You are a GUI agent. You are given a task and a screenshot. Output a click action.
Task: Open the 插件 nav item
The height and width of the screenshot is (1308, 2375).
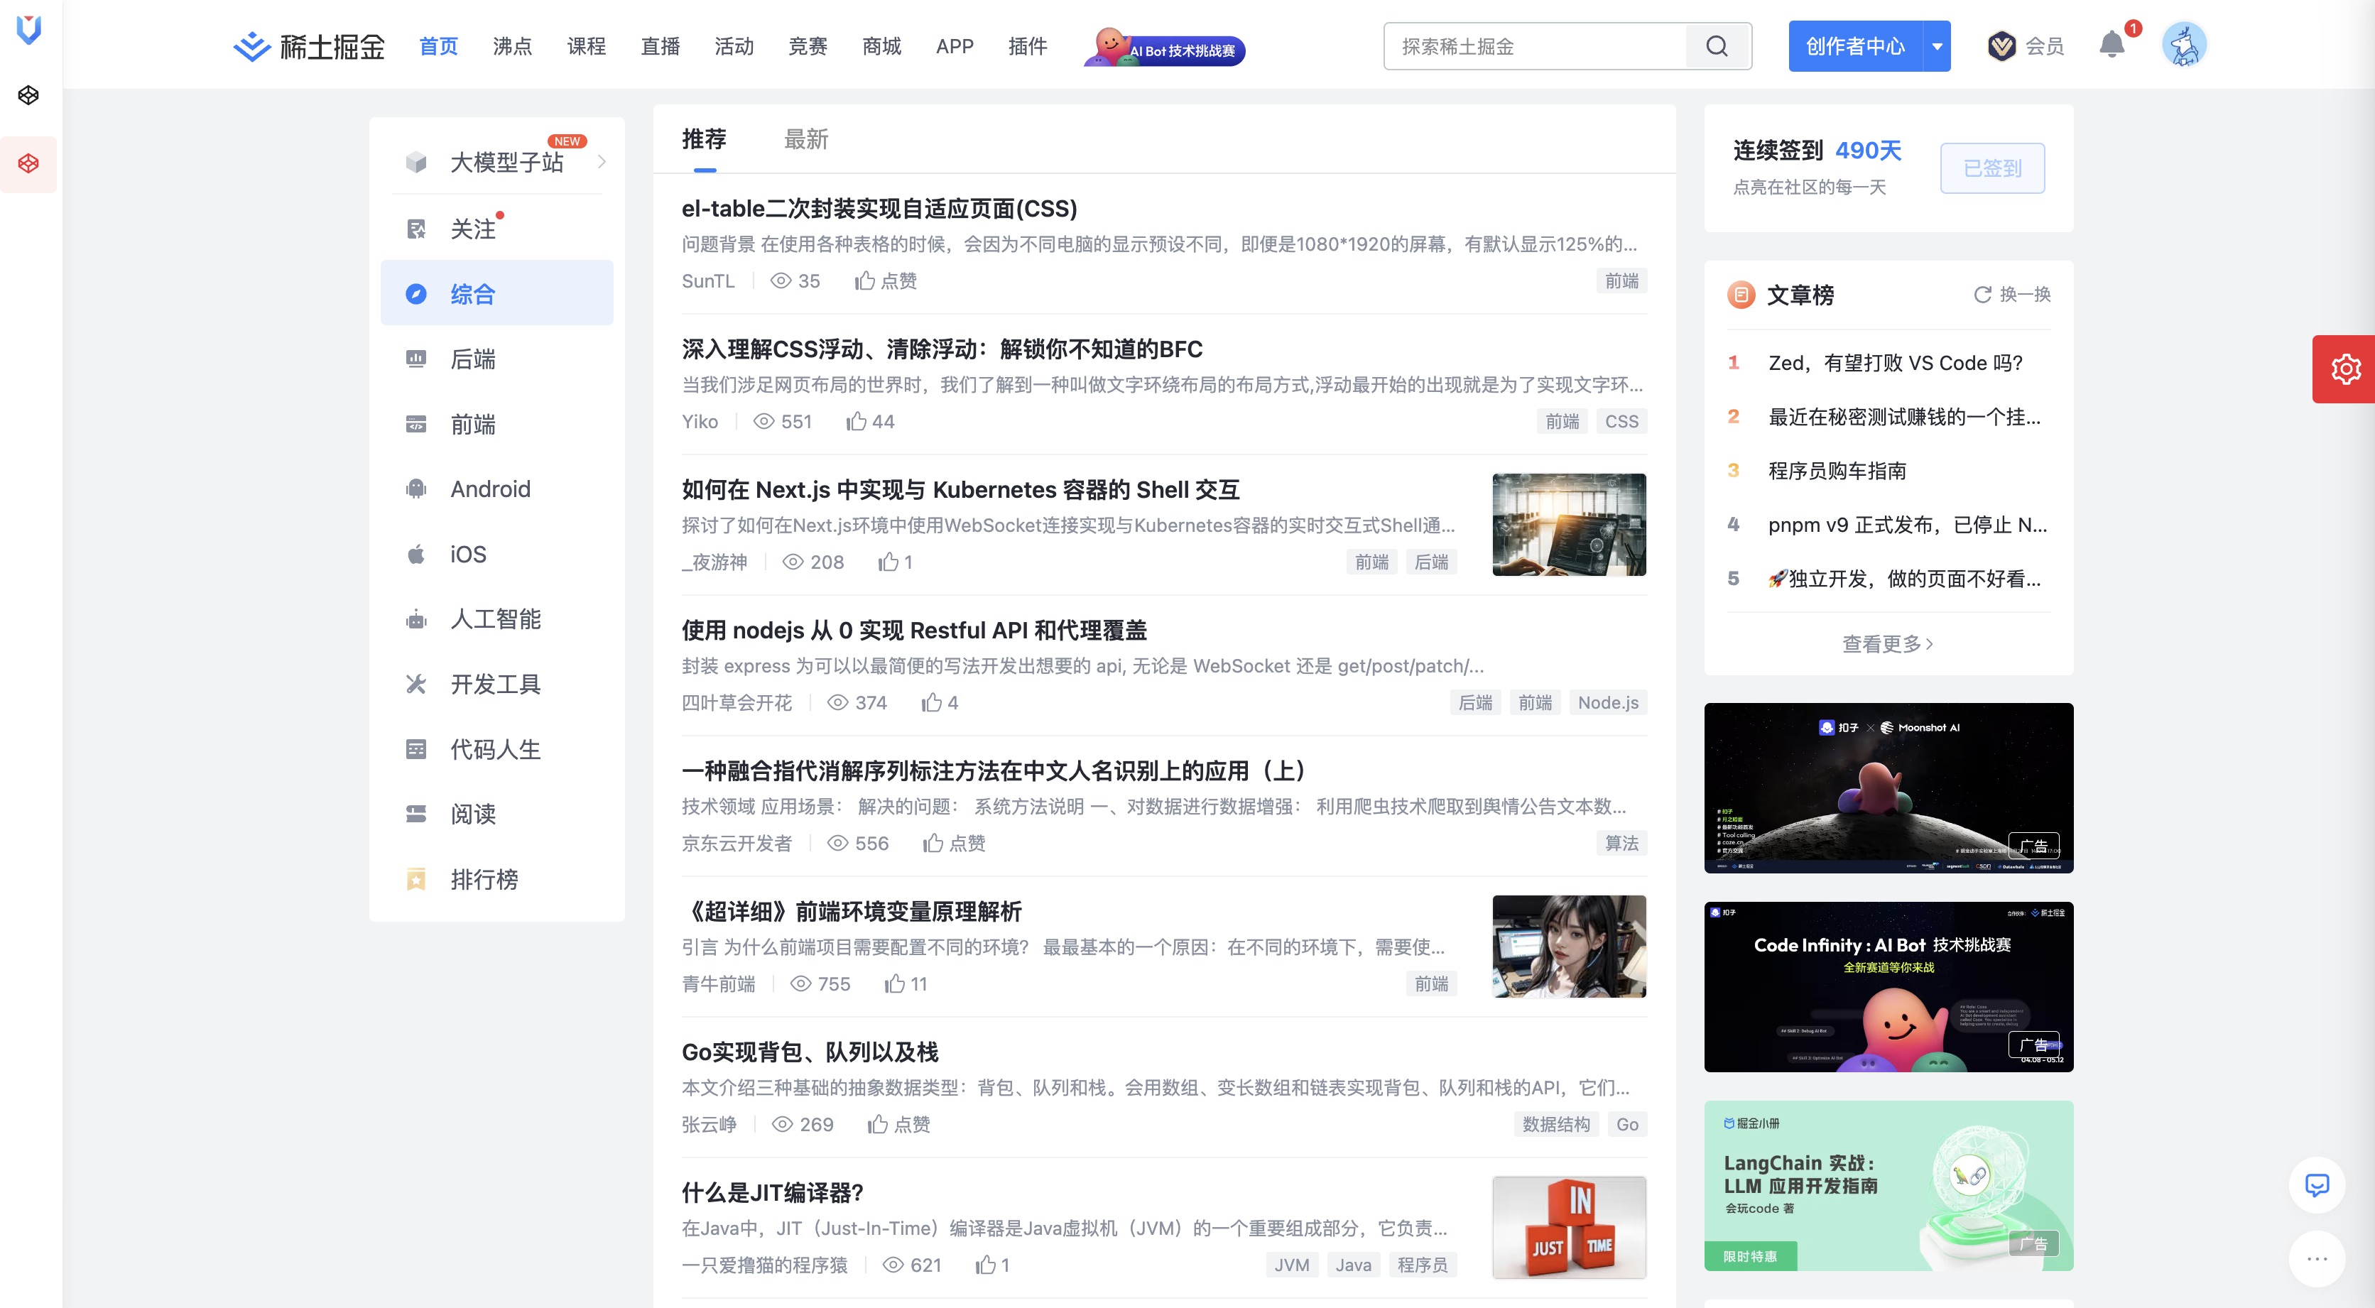pos(1027,46)
